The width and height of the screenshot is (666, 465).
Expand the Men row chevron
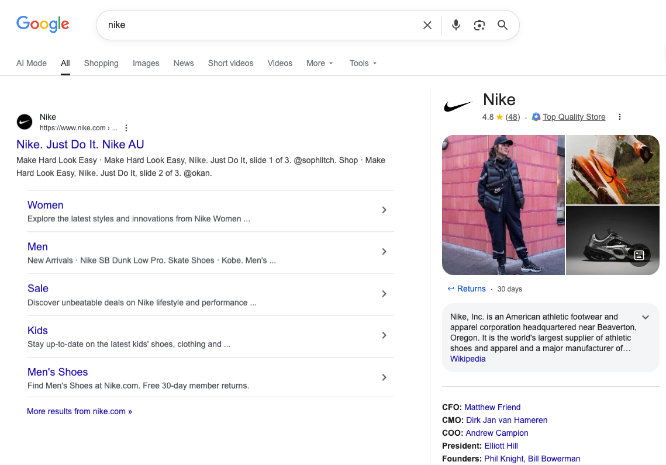pos(384,252)
